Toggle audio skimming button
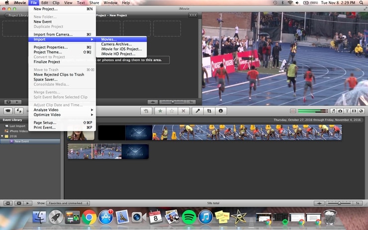This screenshot has height=230, width=368. click(293, 111)
